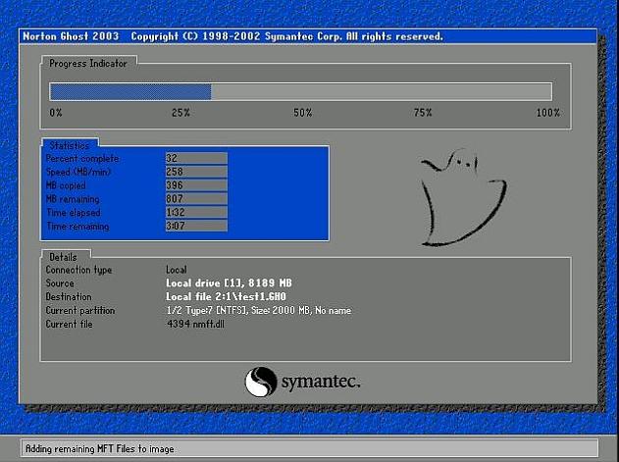Click the unfilled progress bar area
This screenshot has height=462, width=619.
click(382, 92)
